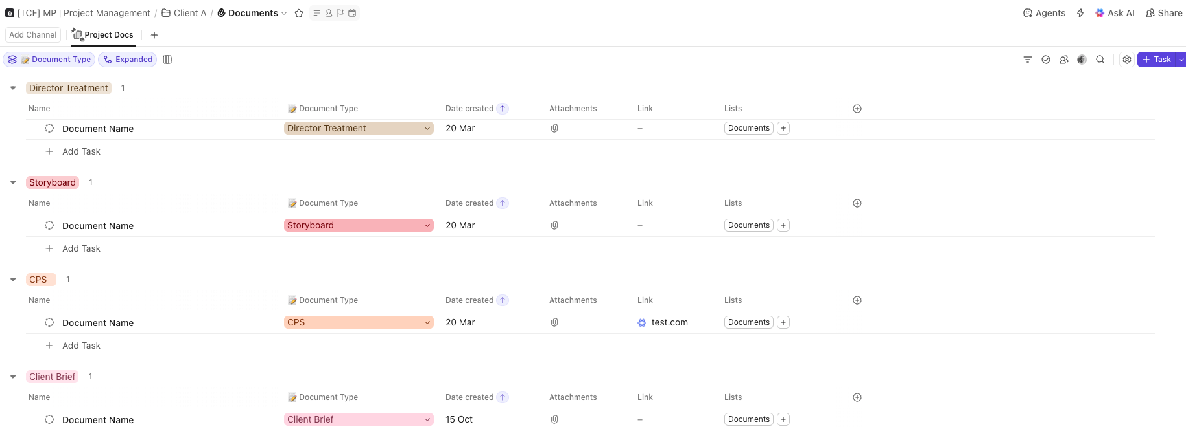Click plus to add a new view tab
This screenshot has width=1186, height=429.
[154, 35]
